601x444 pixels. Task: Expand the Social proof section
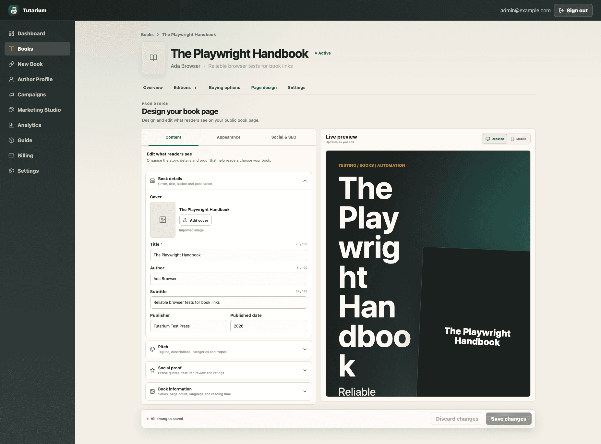pyautogui.click(x=305, y=370)
